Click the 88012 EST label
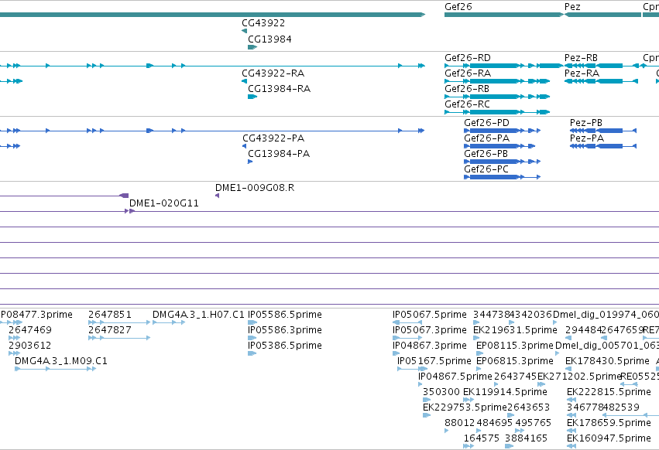Image resolution: width=659 pixels, height=450 pixels. coord(460,423)
